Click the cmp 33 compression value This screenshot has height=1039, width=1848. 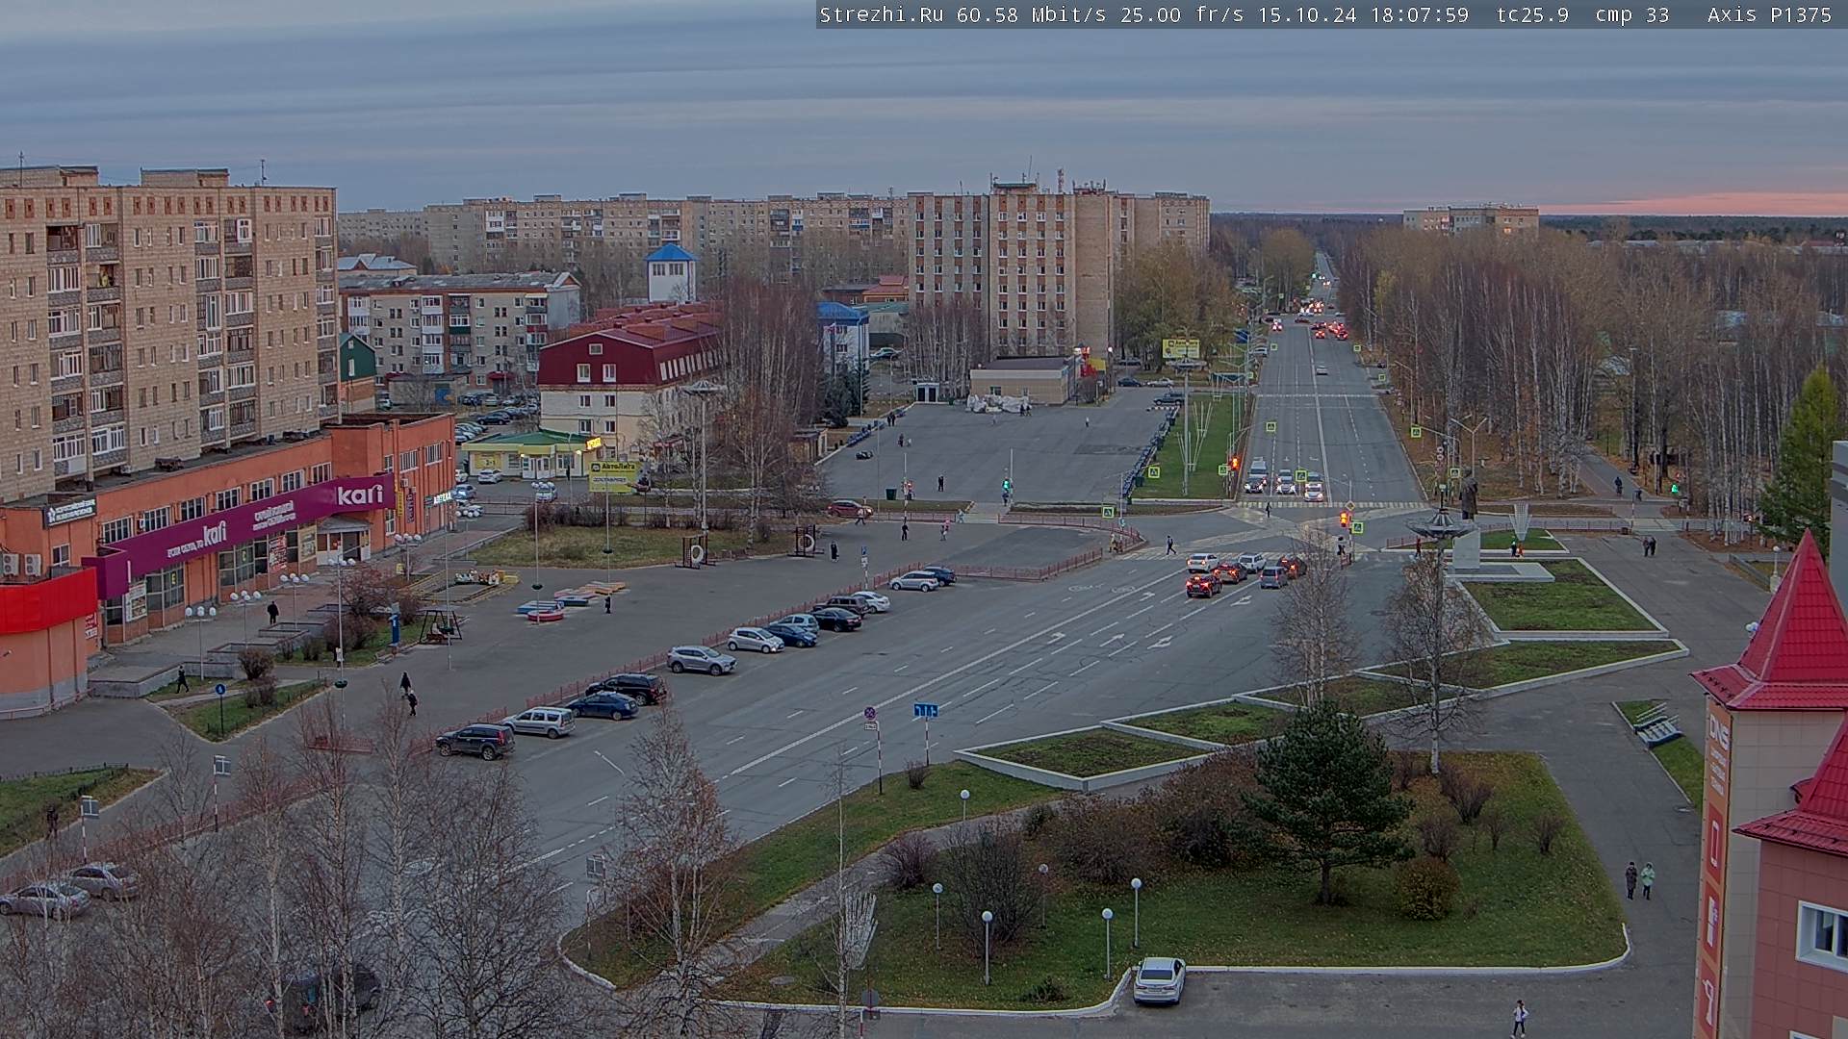(x=1632, y=14)
